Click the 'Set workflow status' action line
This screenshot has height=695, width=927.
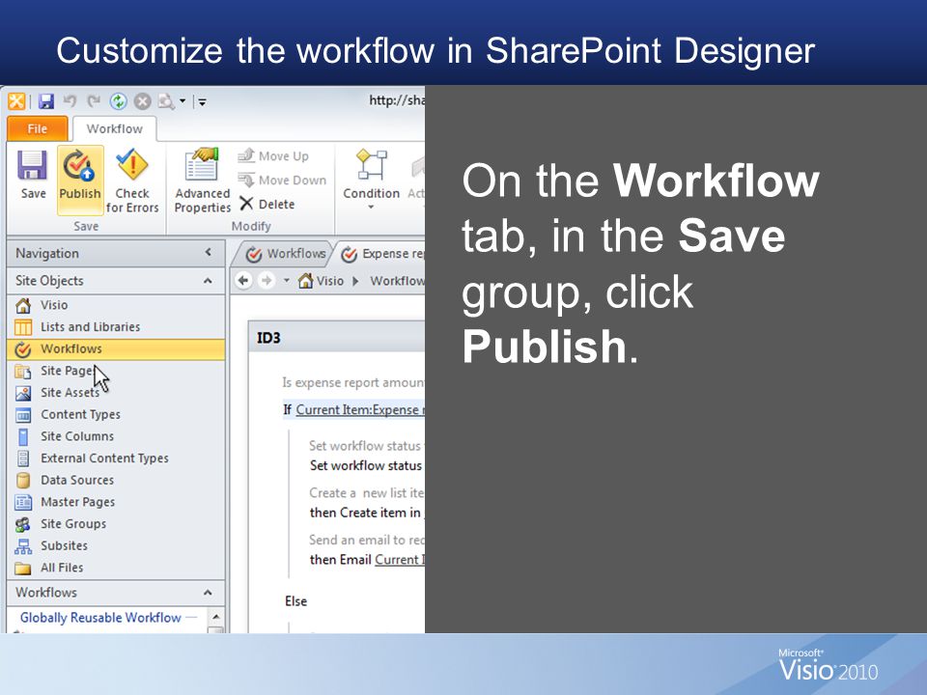click(366, 465)
